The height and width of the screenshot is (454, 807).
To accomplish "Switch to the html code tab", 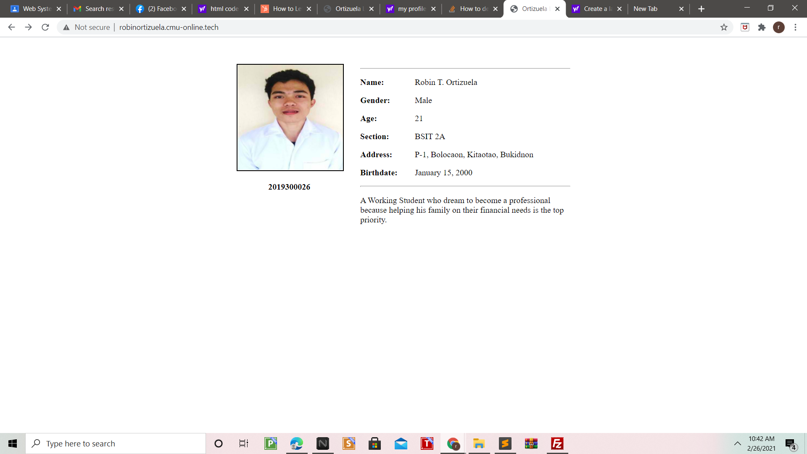I will click(223, 9).
